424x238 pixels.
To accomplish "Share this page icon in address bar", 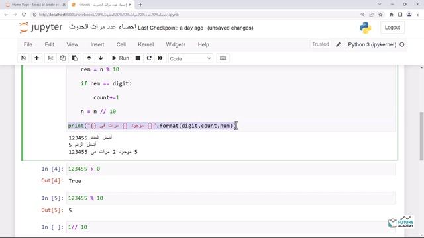I will pos(371,15).
